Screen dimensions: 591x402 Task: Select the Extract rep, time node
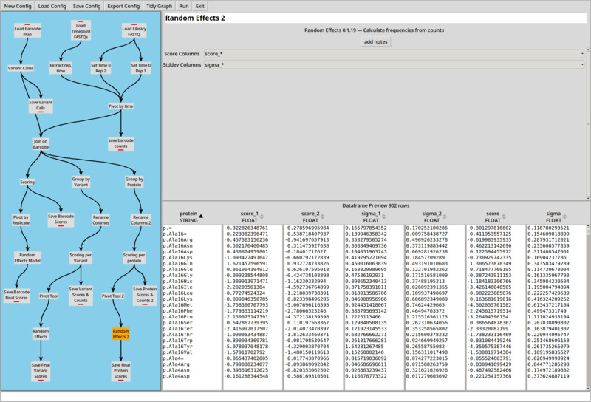pyautogui.click(x=61, y=68)
